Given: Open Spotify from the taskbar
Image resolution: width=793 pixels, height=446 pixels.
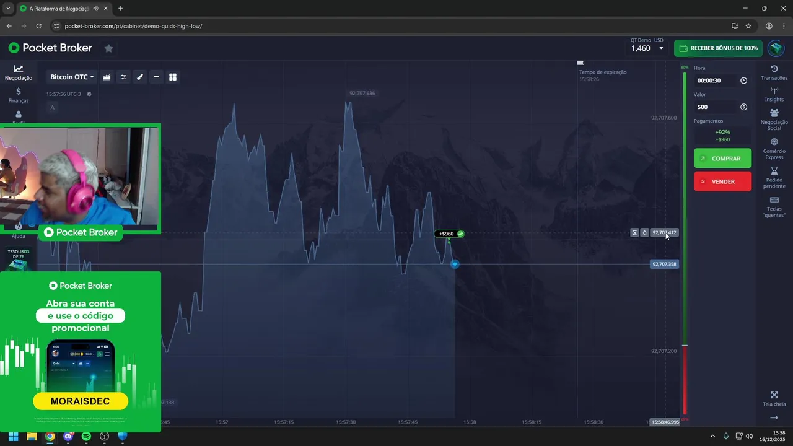Looking at the screenshot, I should [86, 436].
